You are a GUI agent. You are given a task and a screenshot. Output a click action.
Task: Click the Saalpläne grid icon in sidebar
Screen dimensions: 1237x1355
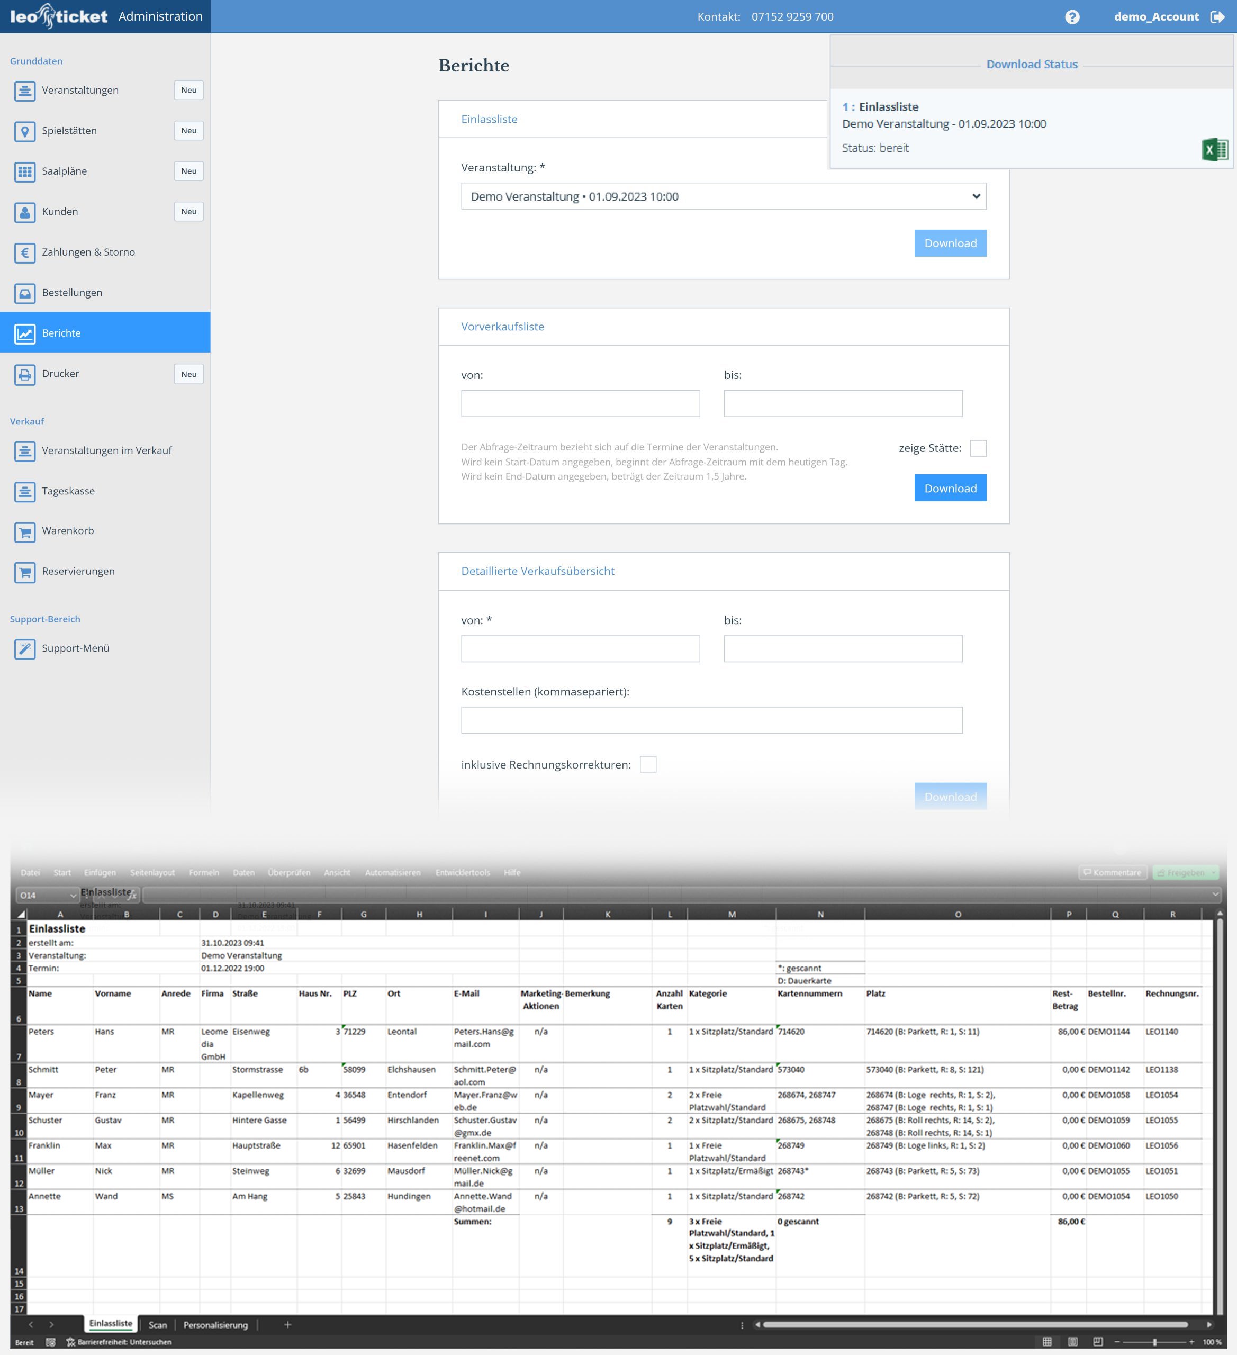(25, 172)
